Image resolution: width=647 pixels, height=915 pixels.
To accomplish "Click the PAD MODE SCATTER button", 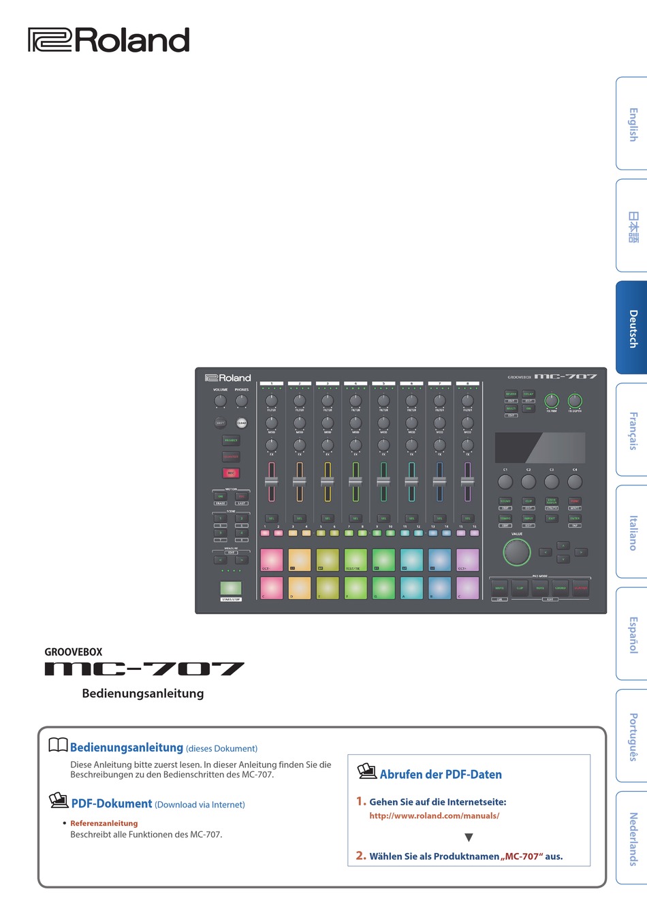I will pyautogui.click(x=580, y=588).
